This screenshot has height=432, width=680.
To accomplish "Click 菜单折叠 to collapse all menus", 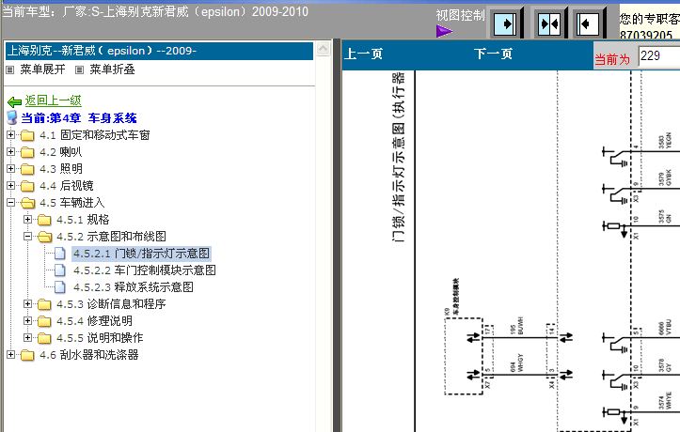I will tap(112, 69).
